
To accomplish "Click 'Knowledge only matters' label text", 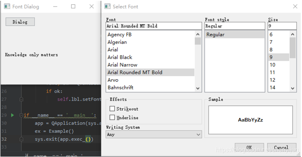I will point(31,55).
